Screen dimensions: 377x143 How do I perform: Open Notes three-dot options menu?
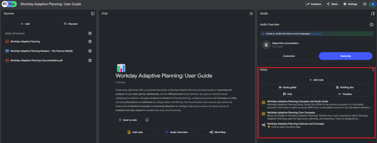pos(373,70)
